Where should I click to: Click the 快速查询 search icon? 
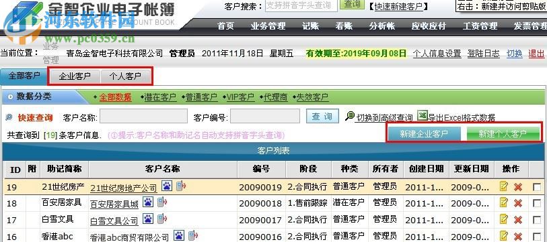pos(9,117)
